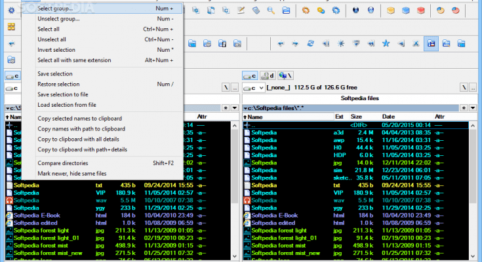Click Select all in the menu
Viewport: 482px width, 262px height.
[103, 29]
